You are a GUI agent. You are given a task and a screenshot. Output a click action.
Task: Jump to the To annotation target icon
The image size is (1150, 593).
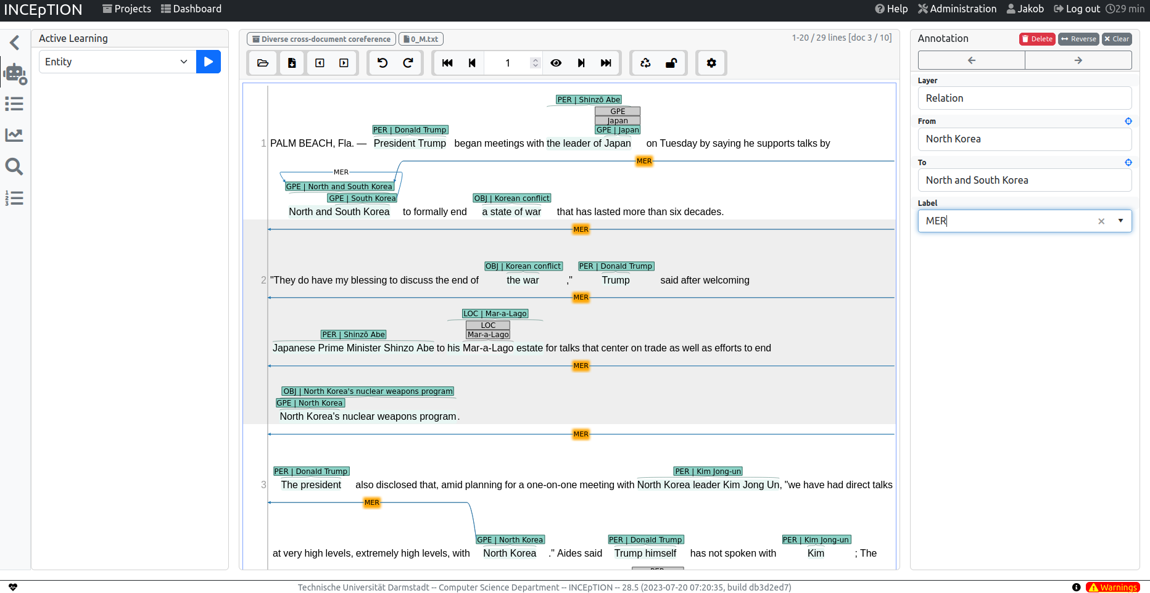tap(1128, 163)
